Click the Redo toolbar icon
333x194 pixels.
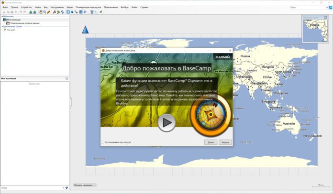coord(24,12)
